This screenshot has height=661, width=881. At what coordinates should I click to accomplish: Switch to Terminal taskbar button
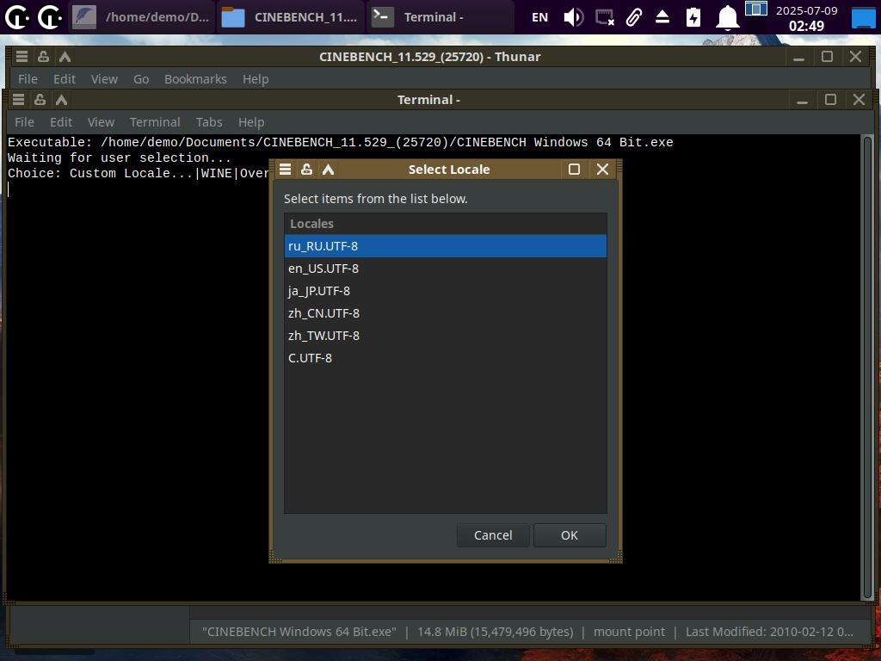click(x=440, y=17)
